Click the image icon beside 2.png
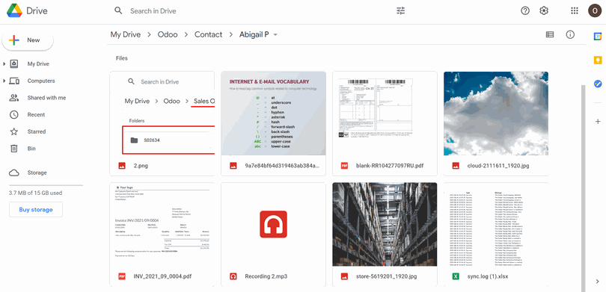Screen dimensions: 606x292 122,166
